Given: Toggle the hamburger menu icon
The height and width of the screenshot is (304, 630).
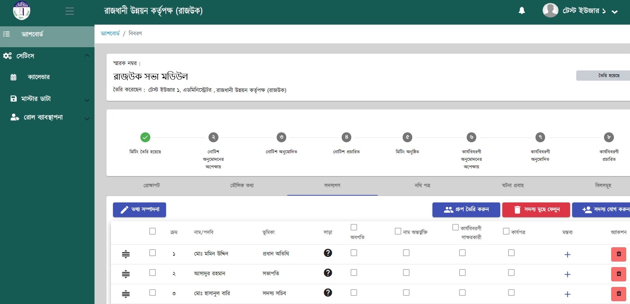Looking at the screenshot, I should pyautogui.click(x=70, y=11).
